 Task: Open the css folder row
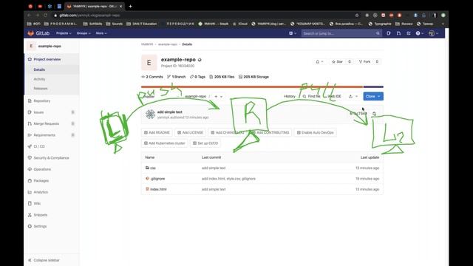click(x=262, y=168)
